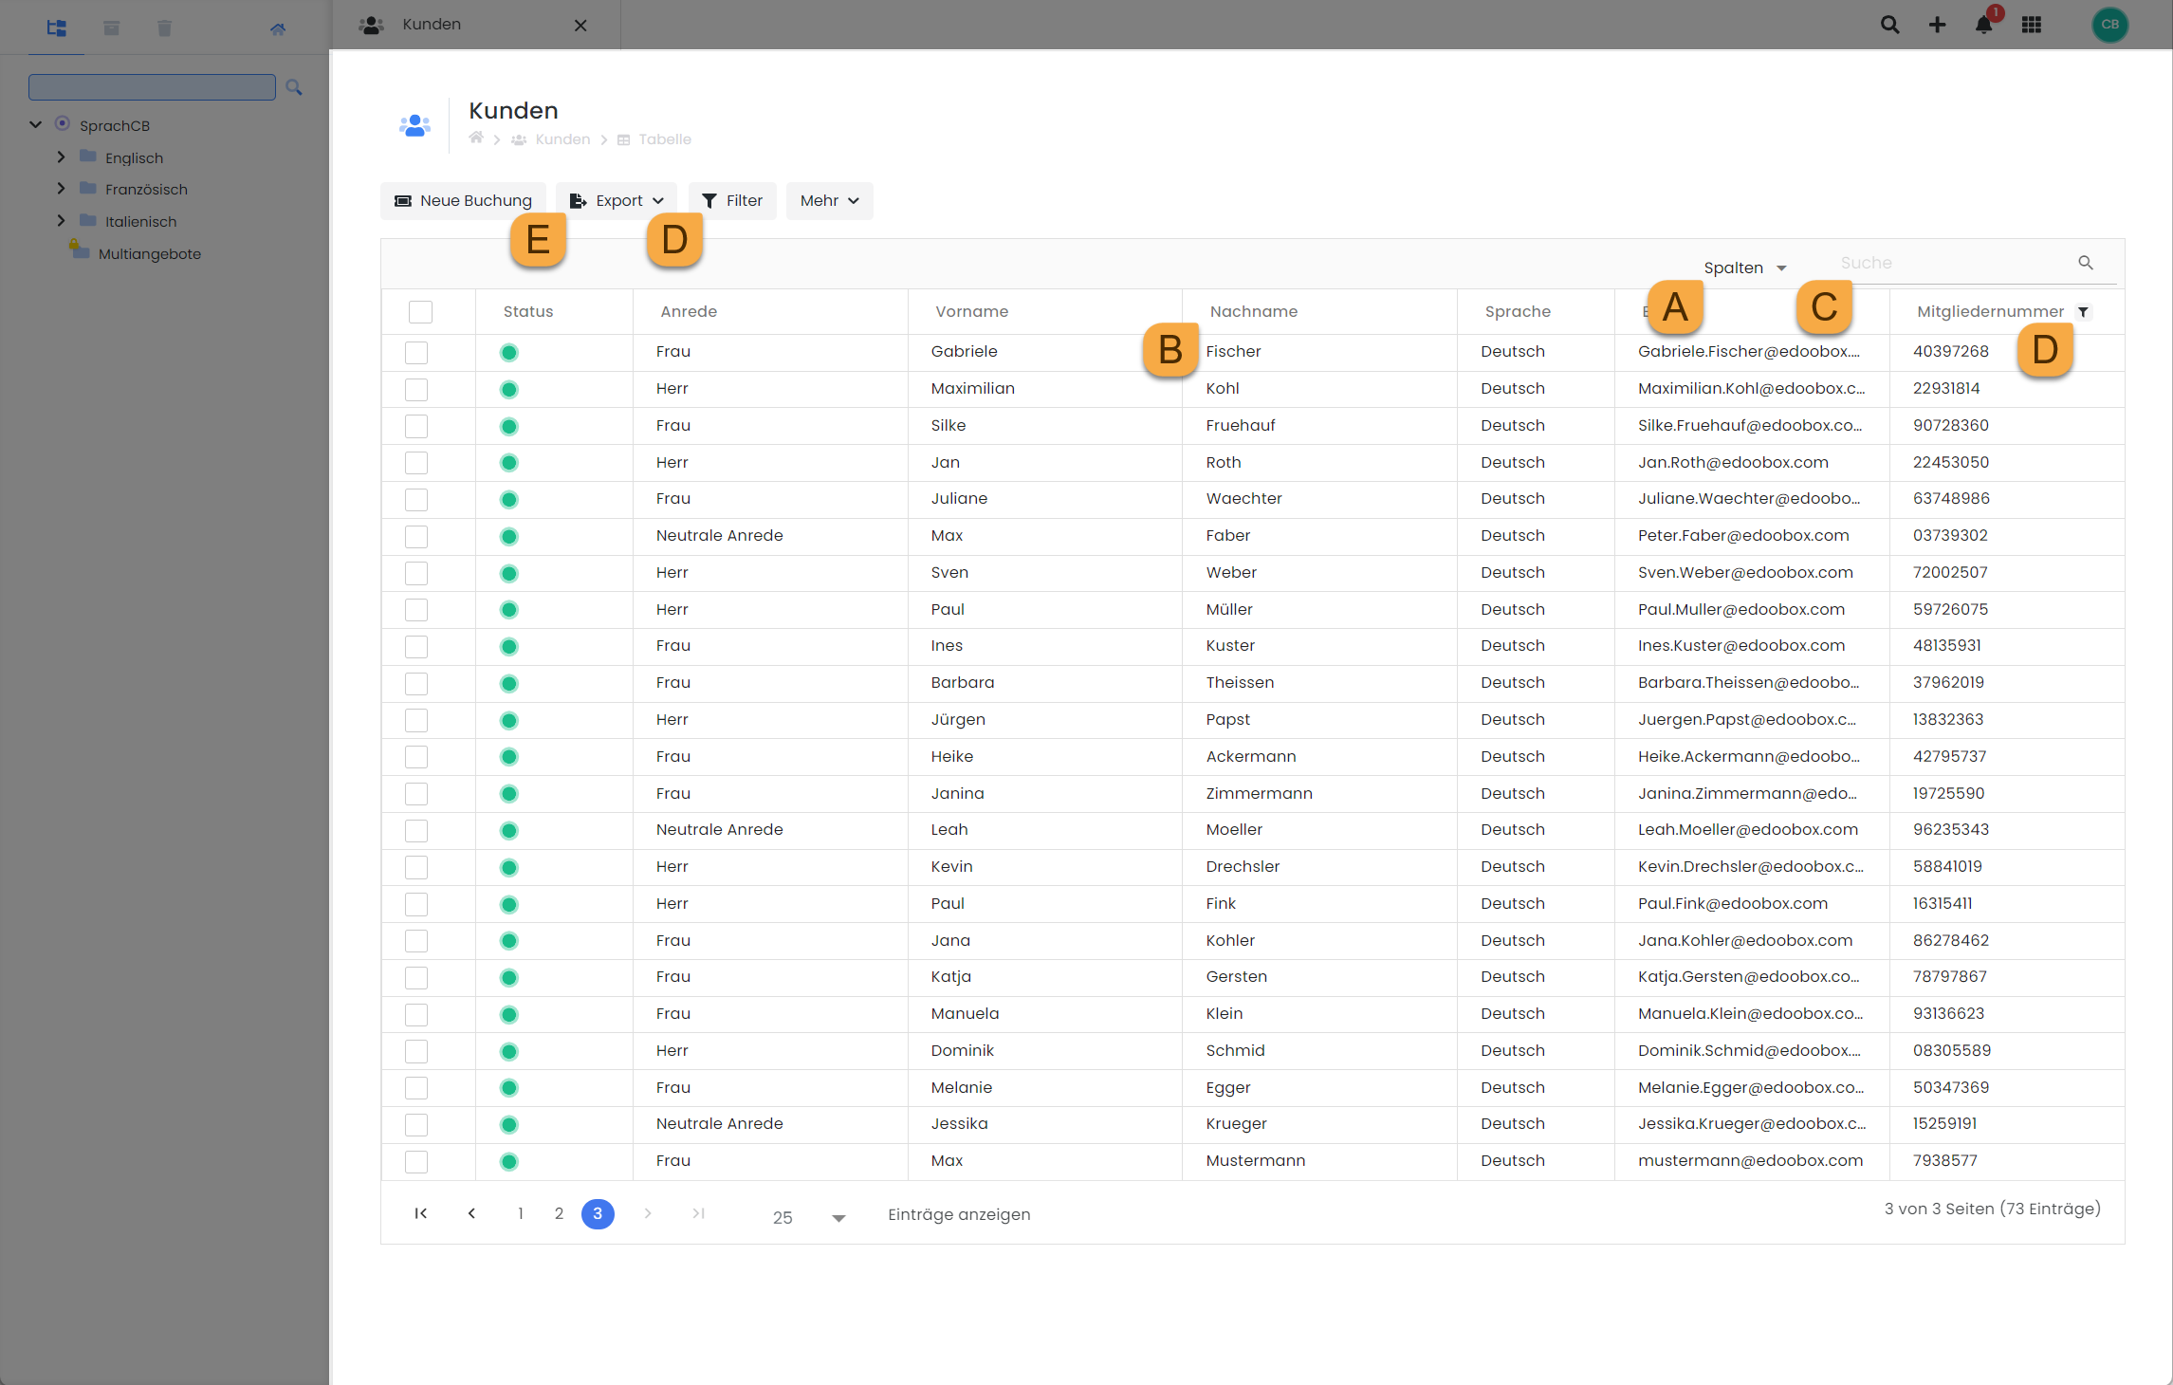Image resolution: width=2173 pixels, height=1385 pixels.
Task: Open the apps grid icon
Action: tap(2031, 26)
